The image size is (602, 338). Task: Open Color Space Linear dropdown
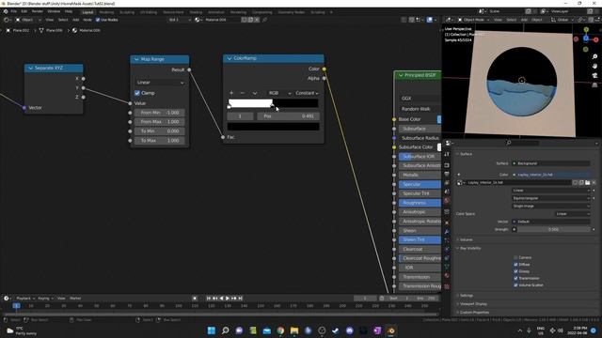(x=572, y=214)
